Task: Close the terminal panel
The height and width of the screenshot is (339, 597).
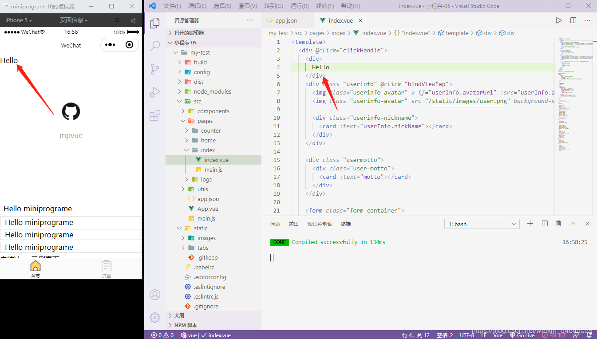Action: 587,224
